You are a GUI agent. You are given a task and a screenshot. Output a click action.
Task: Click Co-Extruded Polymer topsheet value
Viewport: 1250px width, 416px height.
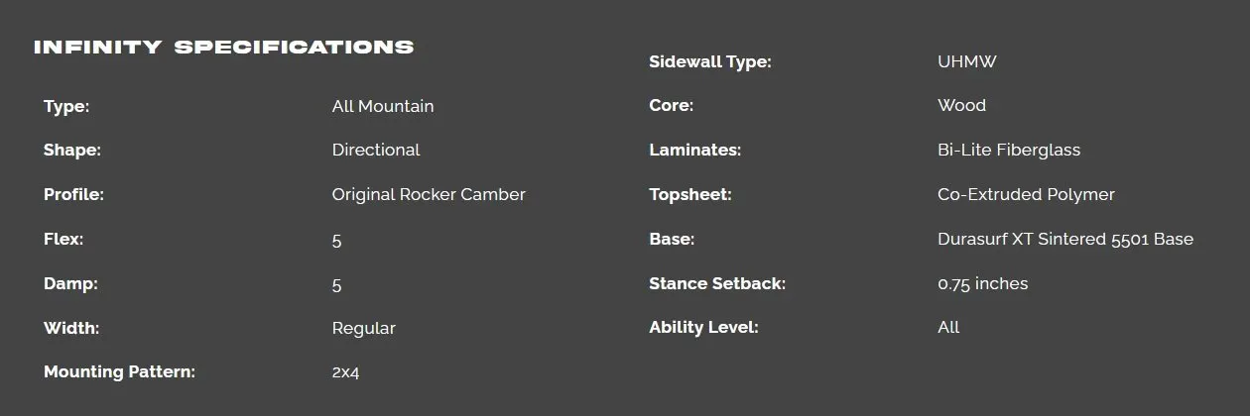[x=1026, y=195]
